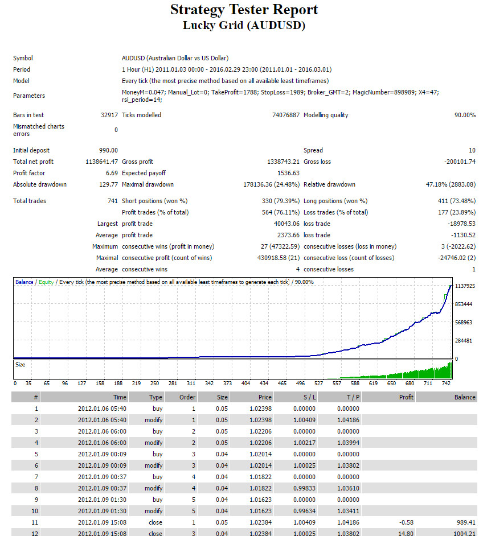The width and height of the screenshot is (479, 536).
Task: Click Total trades value 741
Action: point(113,201)
